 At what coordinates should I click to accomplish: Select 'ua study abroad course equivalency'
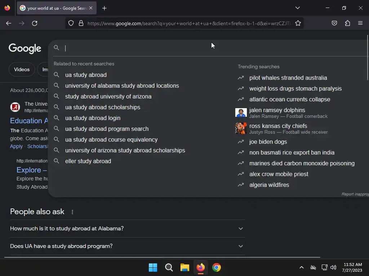[111, 140]
